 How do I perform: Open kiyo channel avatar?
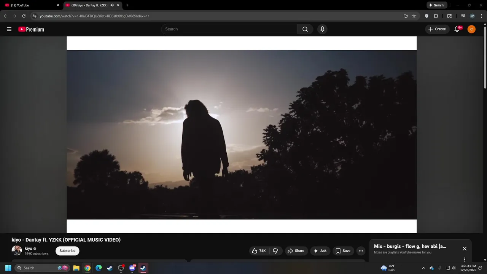coord(17,250)
